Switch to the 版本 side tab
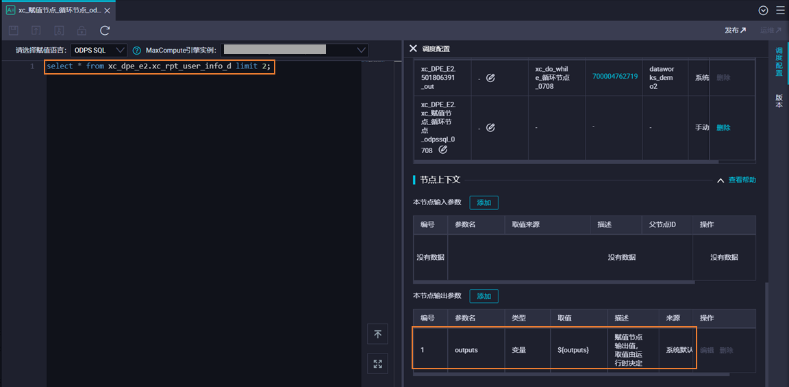 click(x=779, y=101)
